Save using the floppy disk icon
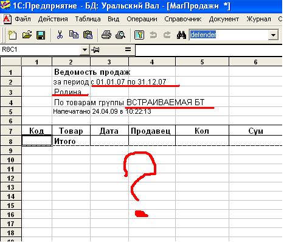Image resolution: width=284 pixels, height=242 pixels. click(x=41, y=35)
